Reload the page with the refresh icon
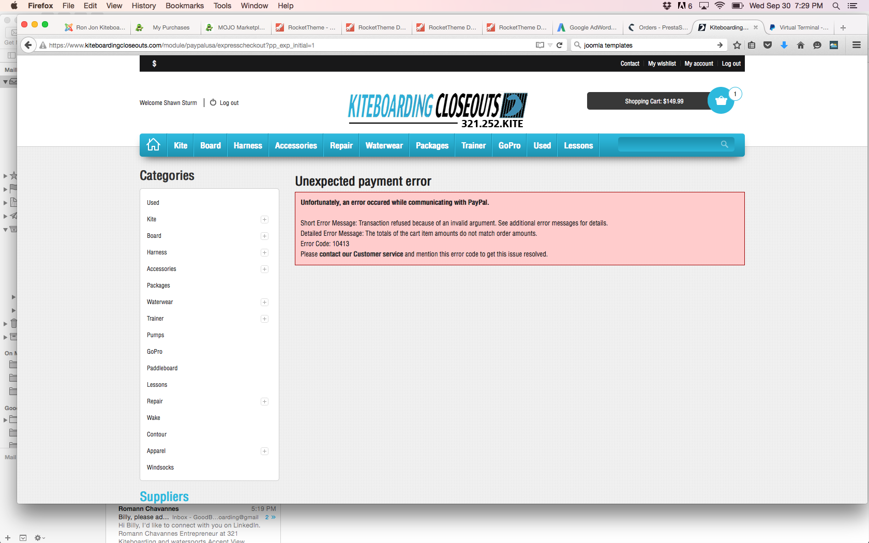Image resolution: width=869 pixels, height=543 pixels. (559, 45)
